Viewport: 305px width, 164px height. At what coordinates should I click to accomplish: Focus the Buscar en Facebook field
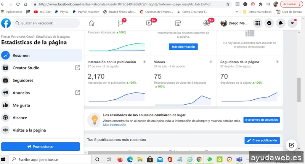click(46, 23)
